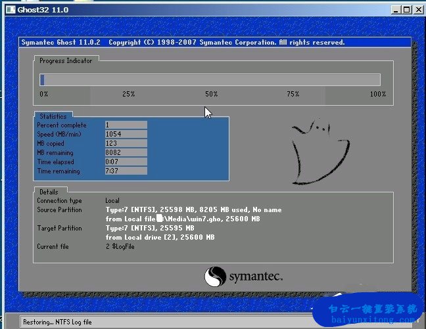Click the 50% mark under the progress bar
Image resolution: width=426 pixels, height=329 pixels.
(x=211, y=95)
